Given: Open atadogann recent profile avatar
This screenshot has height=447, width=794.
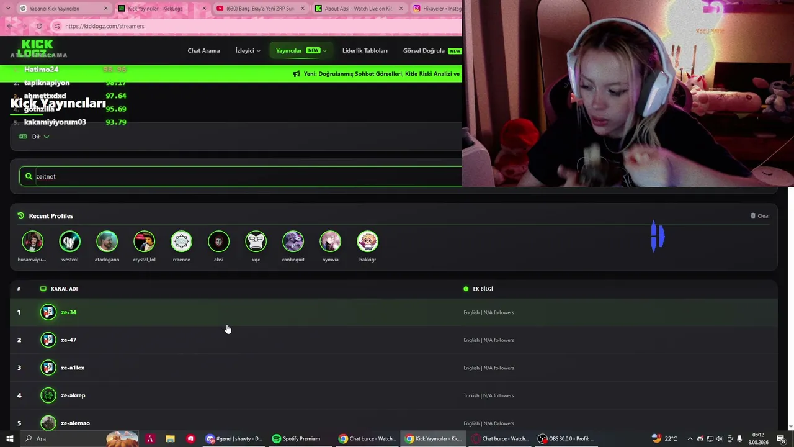Looking at the screenshot, I should point(107,241).
